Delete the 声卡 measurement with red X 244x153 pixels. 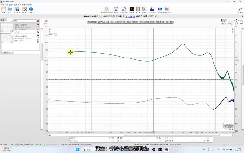pos(38,21)
